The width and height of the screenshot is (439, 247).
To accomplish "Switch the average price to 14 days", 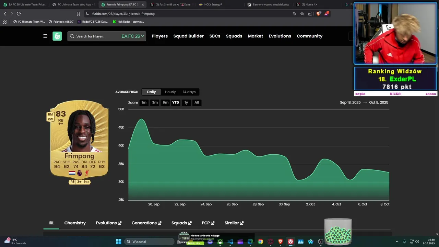I will click(x=189, y=92).
